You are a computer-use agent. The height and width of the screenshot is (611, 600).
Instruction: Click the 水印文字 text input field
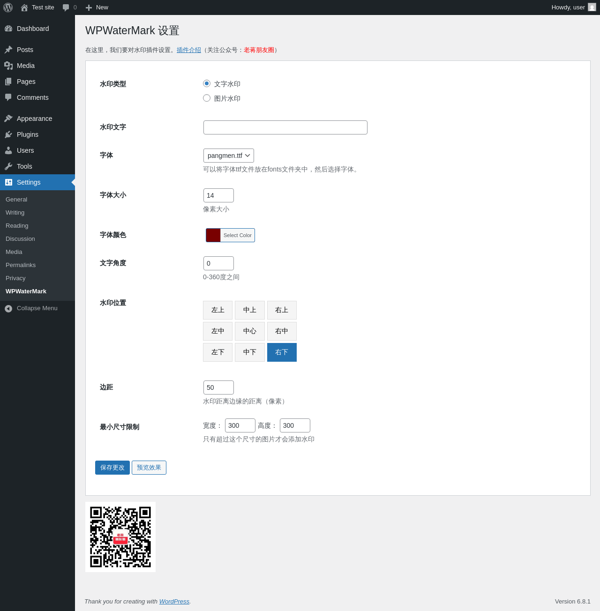pos(285,127)
